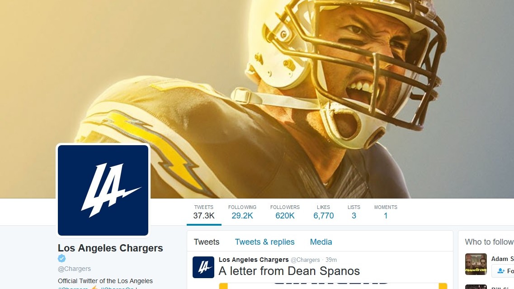
Task: Click the follow icon button under Adam
Action: tap(503, 271)
